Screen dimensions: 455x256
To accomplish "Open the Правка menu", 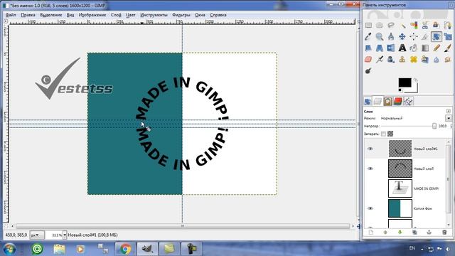I will click(28, 15).
